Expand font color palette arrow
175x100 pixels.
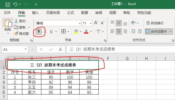(x=91, y=32)
